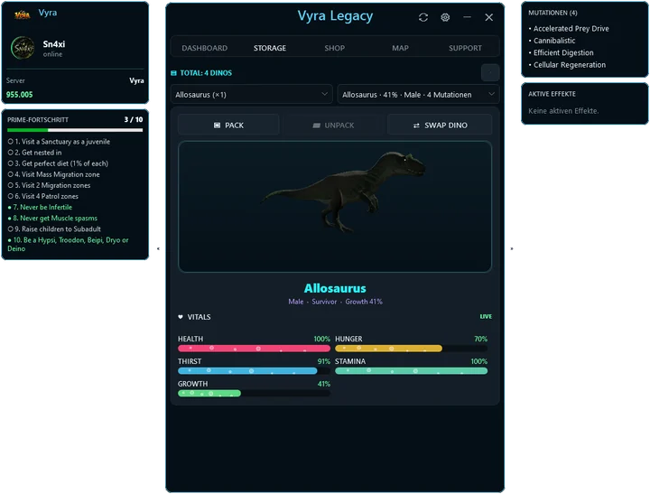The image size is (650, 494).
Task: Close the Vyra Legacy window
Action: pos(488,17)
